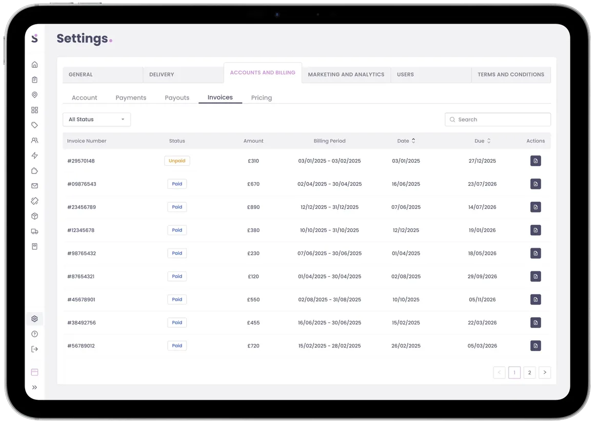Image resolution: width=595 pixels, height=424 pixels.
Task: Click Paid badge for invoice #09876543
Action: (x=177, y=184)
